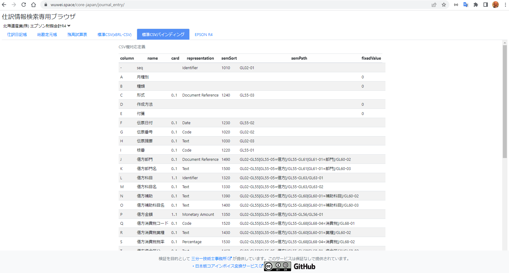509x273 pixels.
Task: Go to the browser home page
Action: [x=34, y=5]
